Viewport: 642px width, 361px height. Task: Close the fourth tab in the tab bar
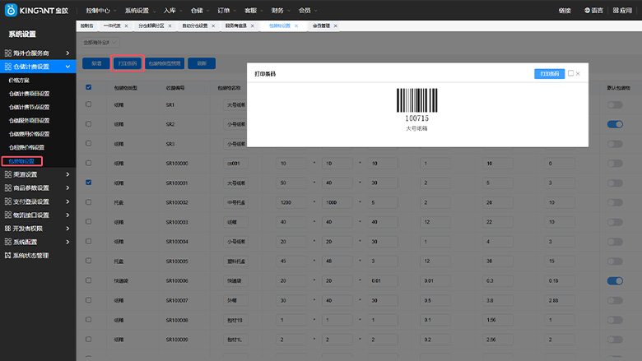click(213, 25)
